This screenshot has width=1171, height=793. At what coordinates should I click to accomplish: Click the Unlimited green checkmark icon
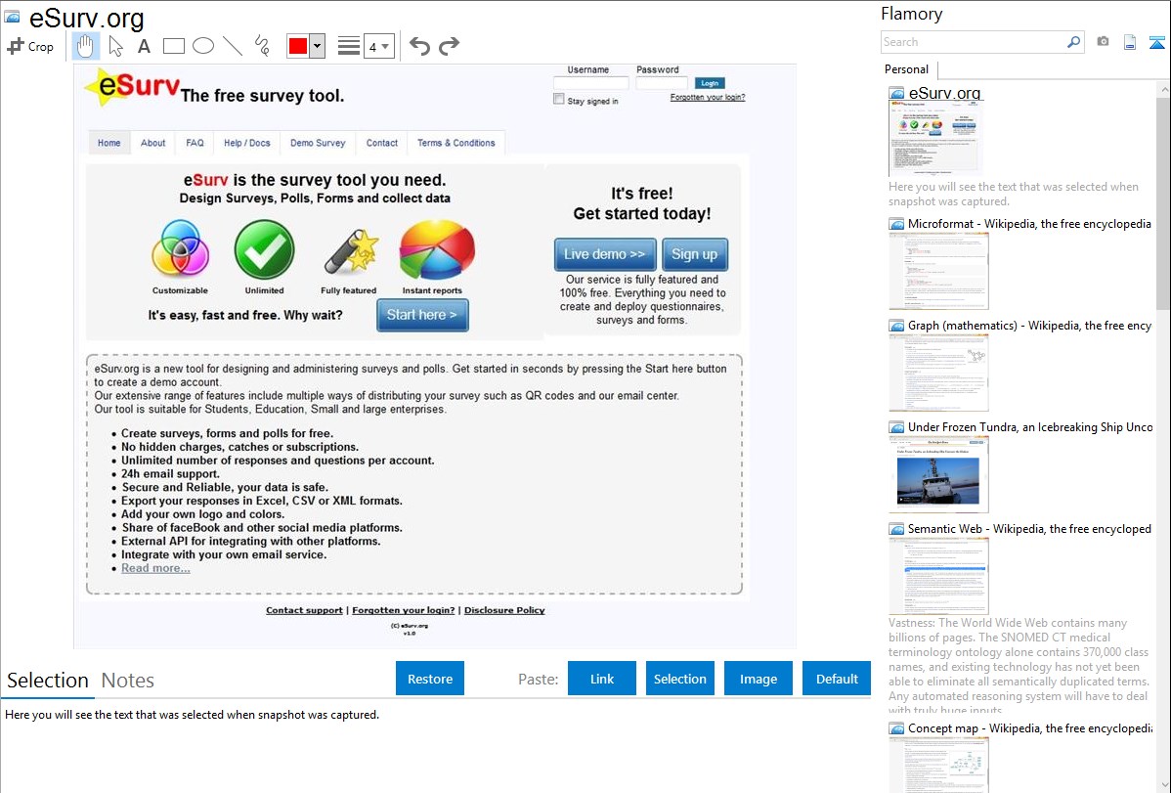(264, 249)
